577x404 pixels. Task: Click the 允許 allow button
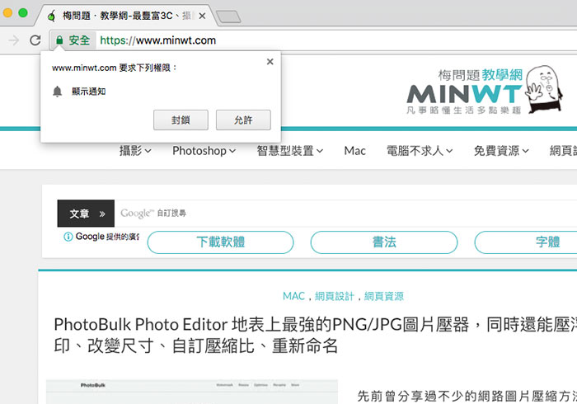(243, 120)
